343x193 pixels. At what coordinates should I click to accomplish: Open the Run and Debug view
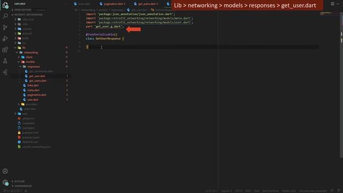point(5,39)
